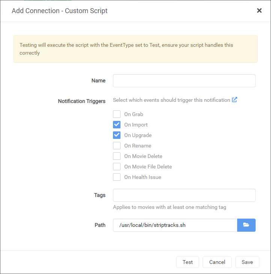Click the On Health Issue label
The image size is (271, 274).
(x=143, y=177)
